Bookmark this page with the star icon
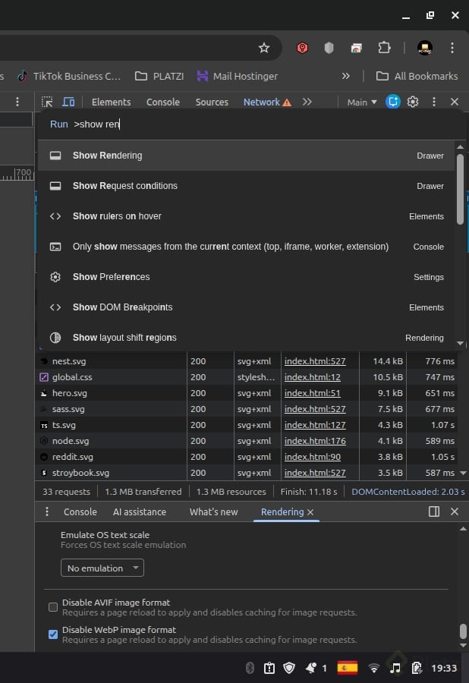 click(264, 48)
